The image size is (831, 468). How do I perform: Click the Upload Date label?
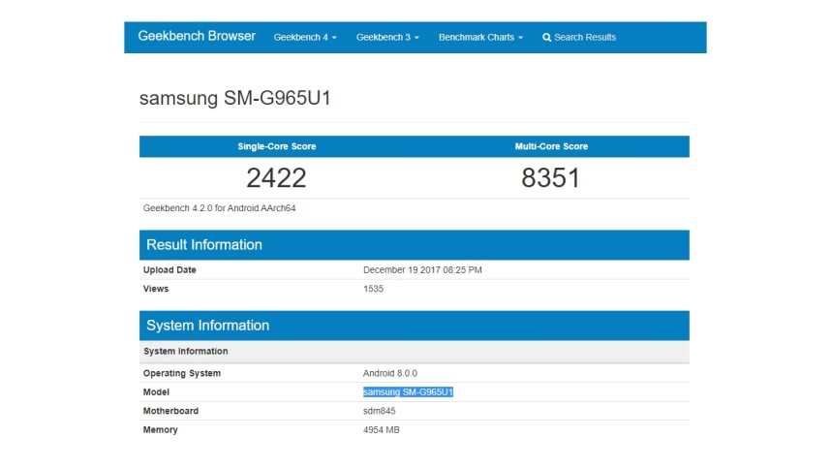(x=169, y=269)
